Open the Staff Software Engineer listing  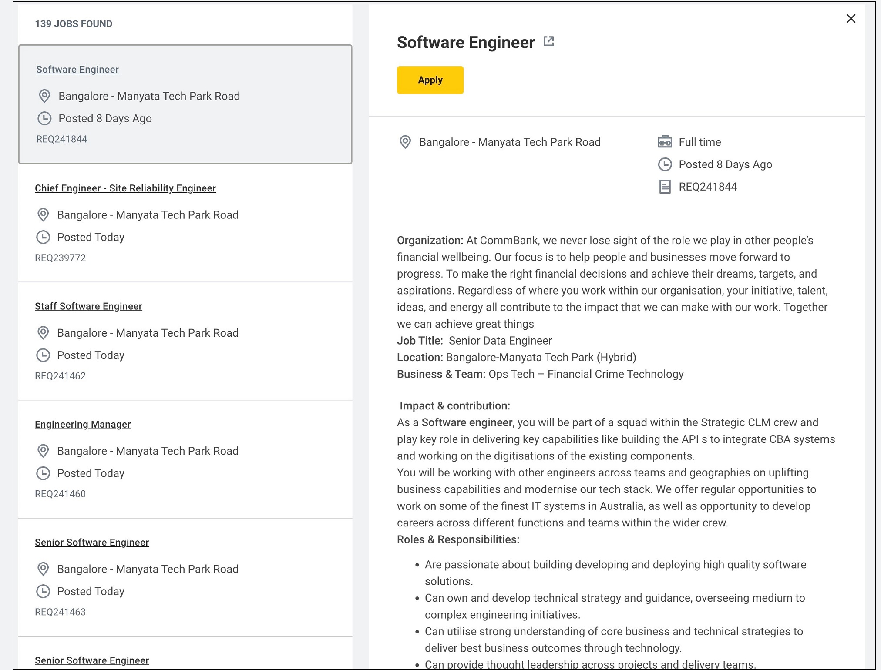click(88, 306)
